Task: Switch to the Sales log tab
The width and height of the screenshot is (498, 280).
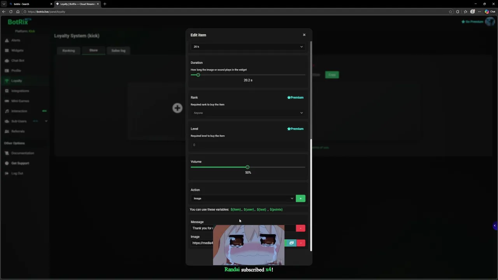Action: click(118, 51)
